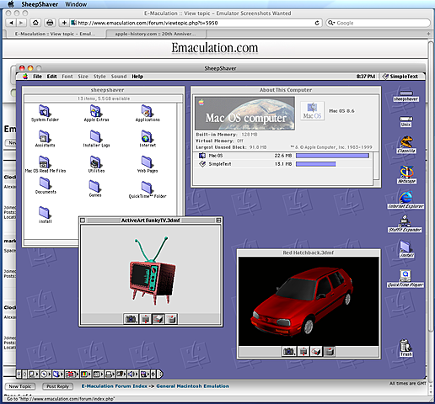The image size is (435, 404).
Task: Click the Mac OS memory usage bar
Action: click(332, 156)
